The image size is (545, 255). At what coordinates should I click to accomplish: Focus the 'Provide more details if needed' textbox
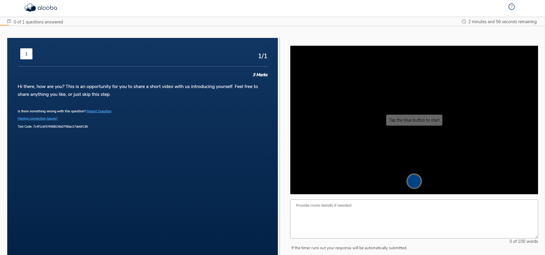(x=414, y=219)
